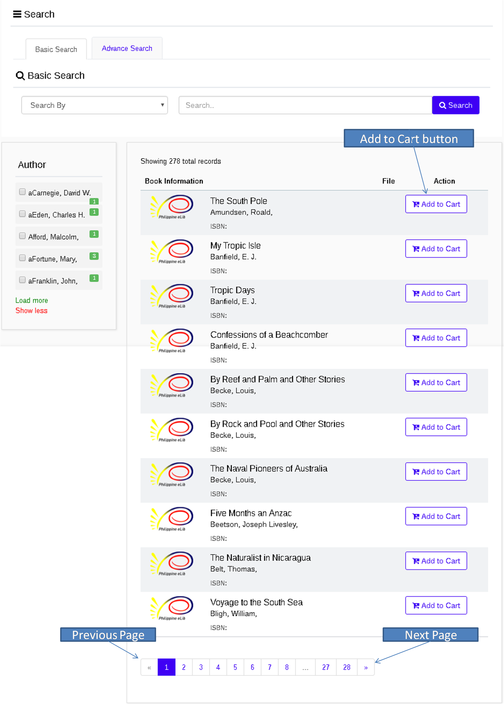504x704 pixels.
Task: Collapse author list with Show less
Action: click(31, 311)
